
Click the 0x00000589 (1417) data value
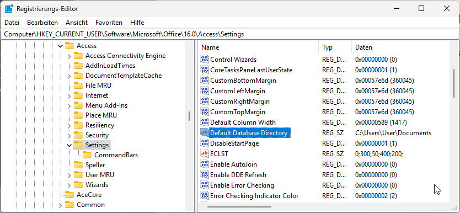[381, 123]
